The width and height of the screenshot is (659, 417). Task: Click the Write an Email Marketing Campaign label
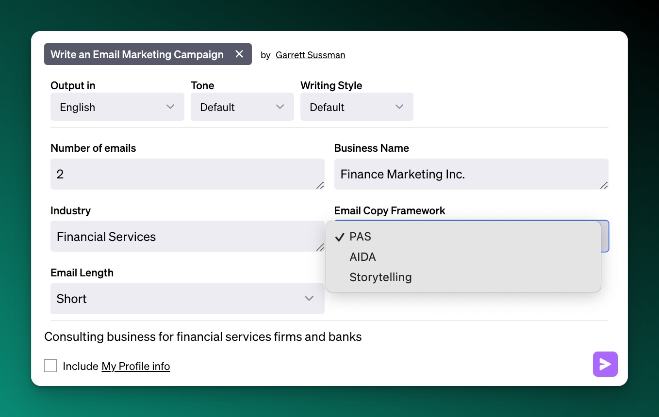[137, 54]
